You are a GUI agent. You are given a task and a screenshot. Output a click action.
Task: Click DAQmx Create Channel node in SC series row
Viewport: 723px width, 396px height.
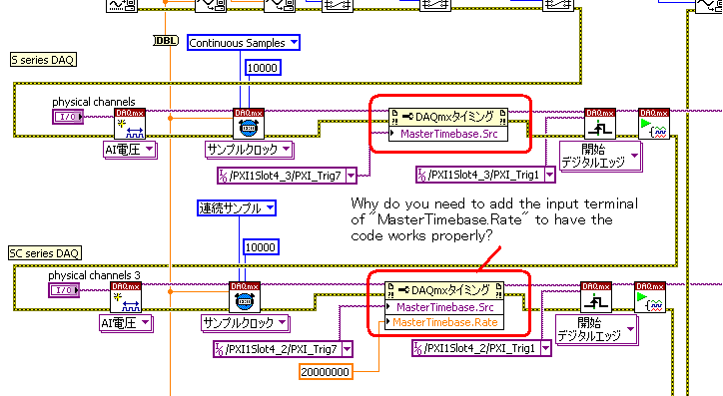click(126, 297)
